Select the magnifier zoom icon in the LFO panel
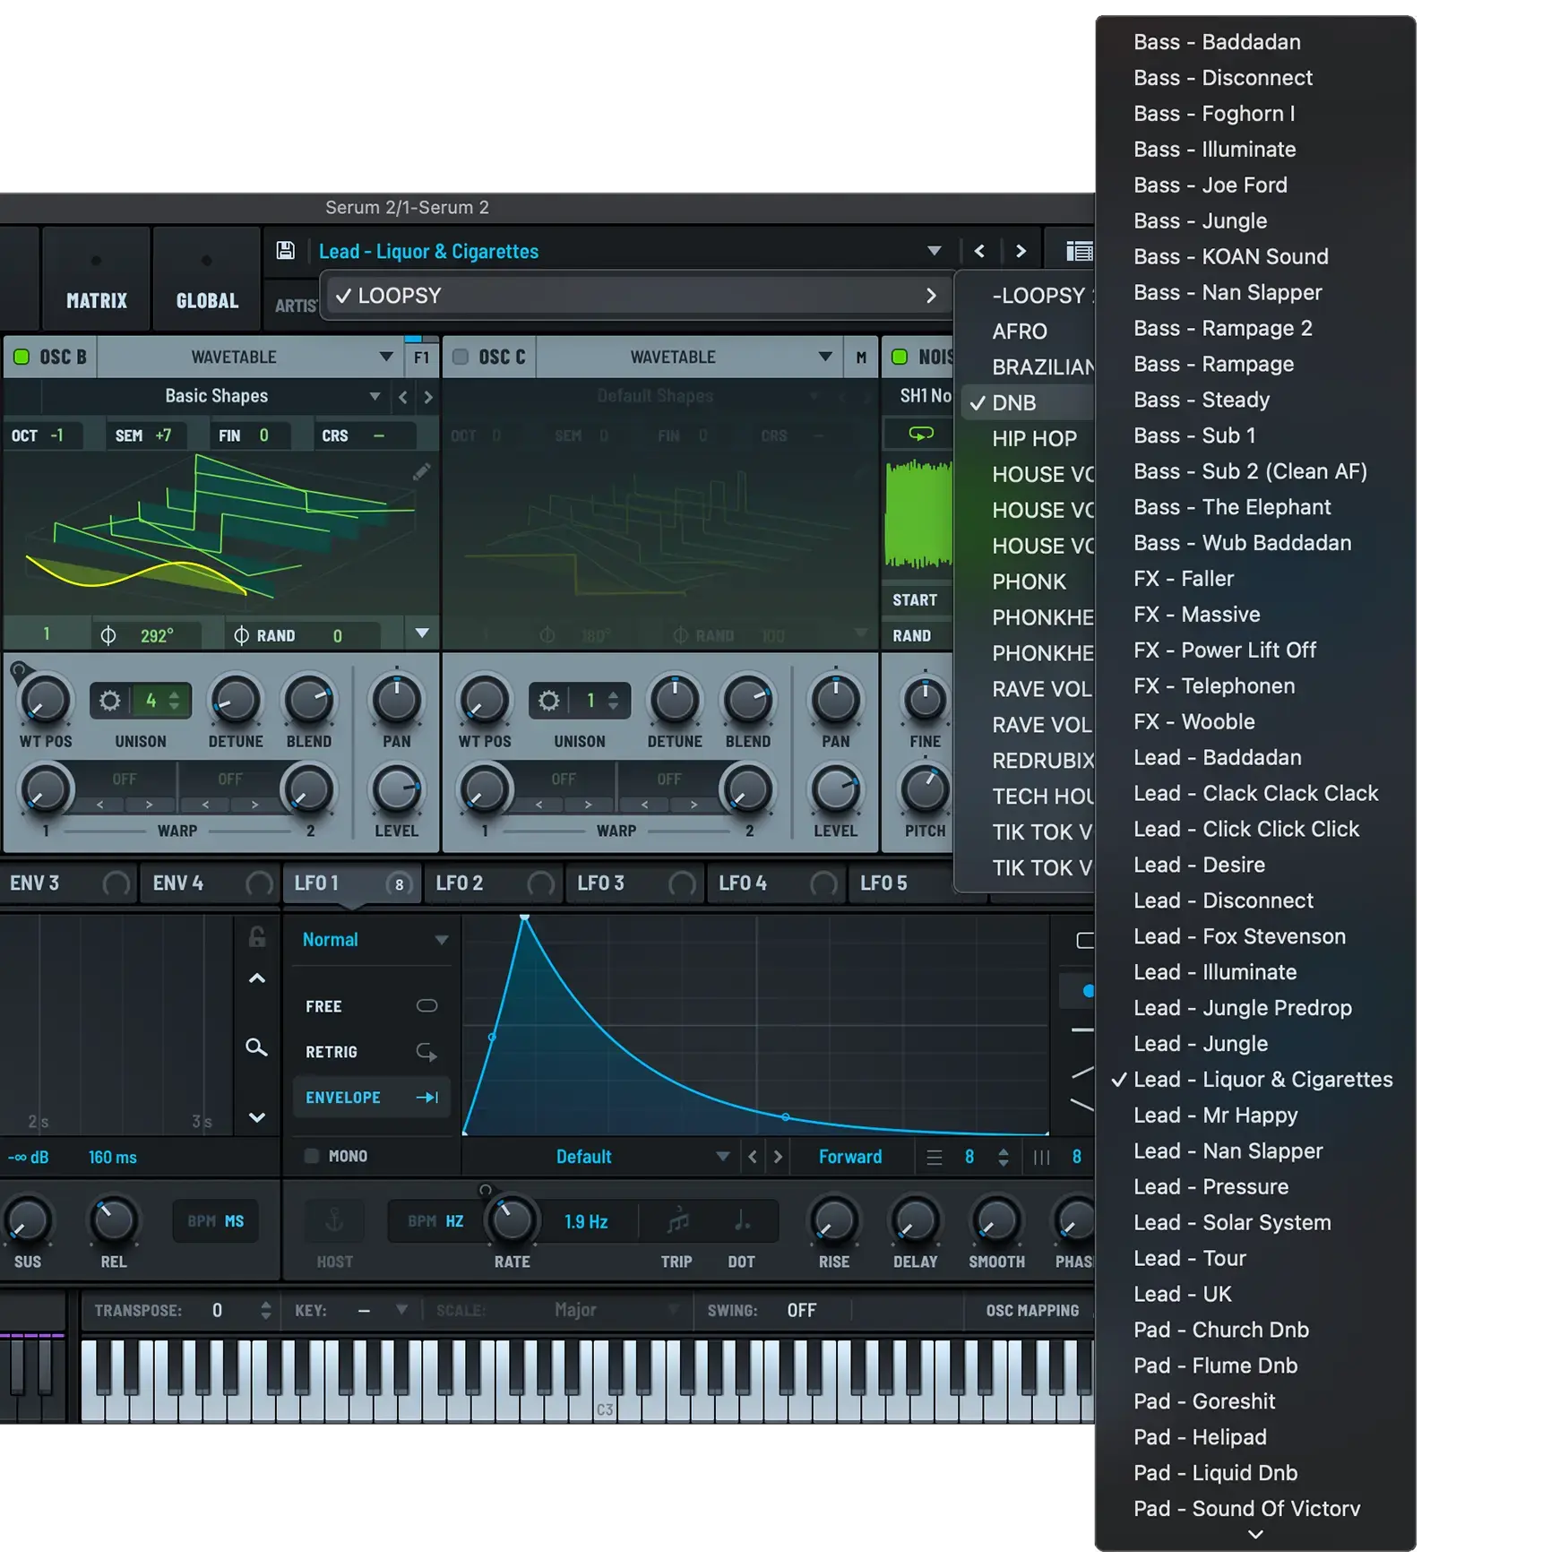 pos(257,1047)
